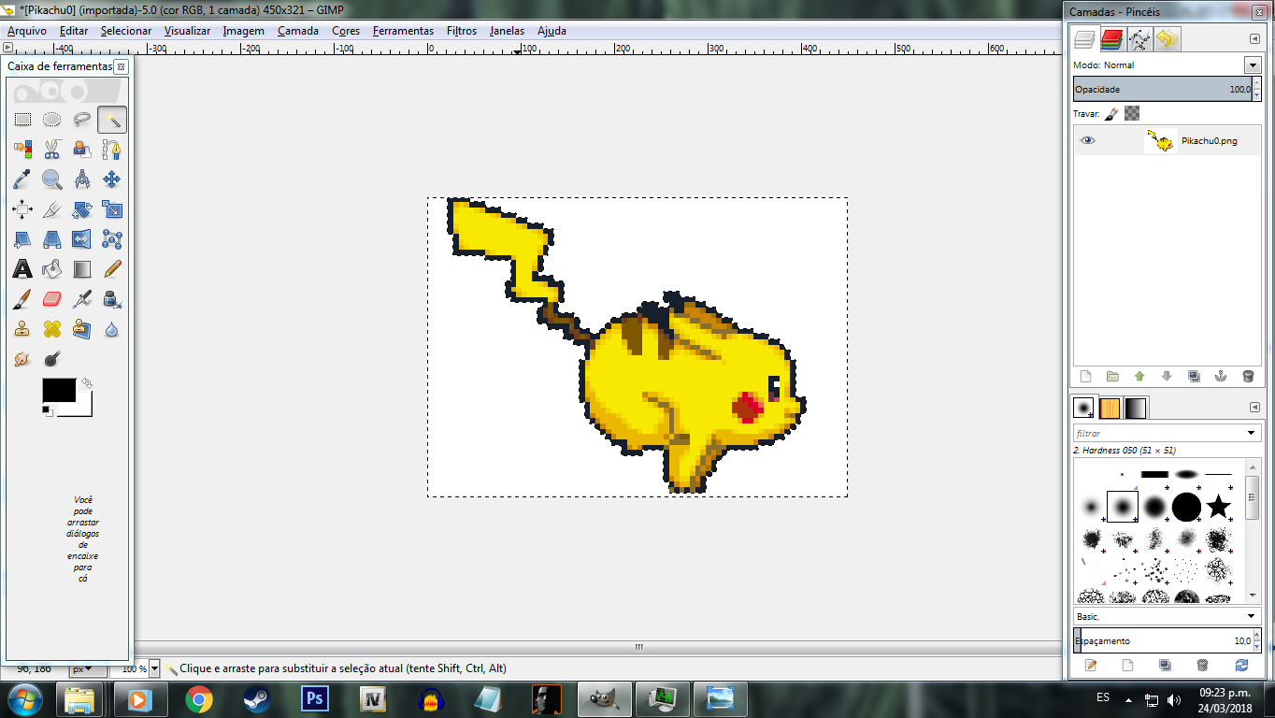
Task: Select the Scale tool
Action: pos(112,209)
